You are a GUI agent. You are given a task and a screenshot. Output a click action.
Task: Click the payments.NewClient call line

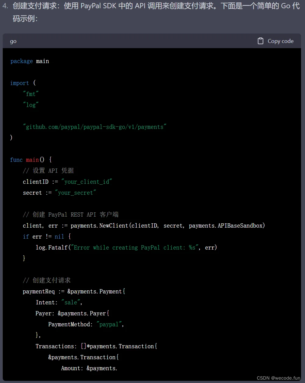pyautogui.click(x=144, y=225)
